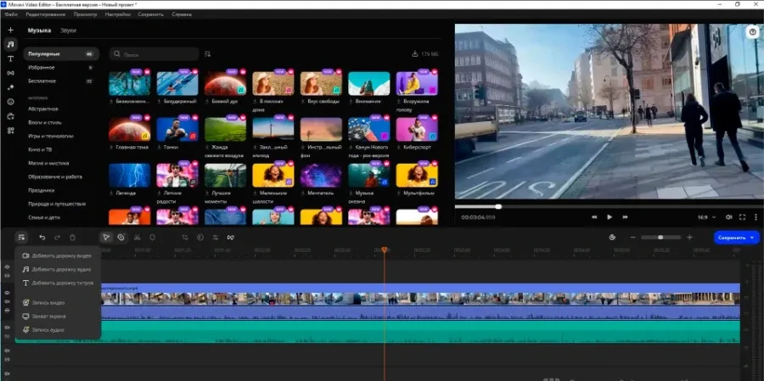Mute the main video track speaker icon
Screen dimensions: 764x381
coord(8,301)
